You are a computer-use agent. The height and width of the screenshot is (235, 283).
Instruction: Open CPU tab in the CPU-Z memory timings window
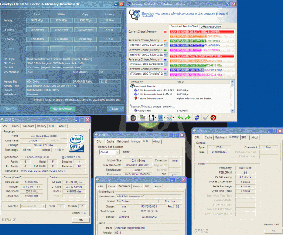tap(197, 137)
